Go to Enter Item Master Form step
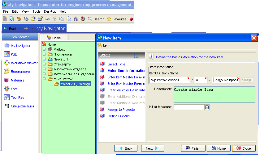The height and width of the screenshot is (158, 260). coord(126,77)
